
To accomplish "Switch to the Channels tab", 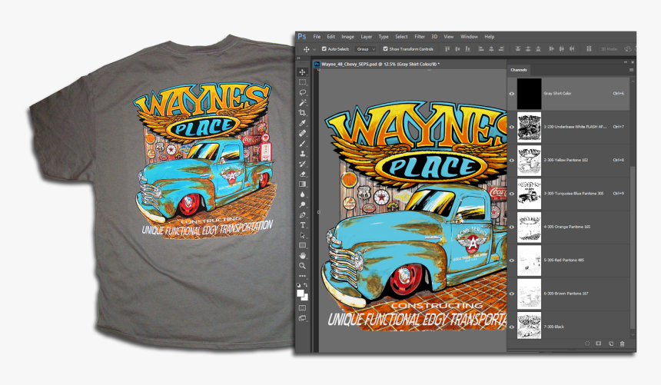I will tap(519, 70).
